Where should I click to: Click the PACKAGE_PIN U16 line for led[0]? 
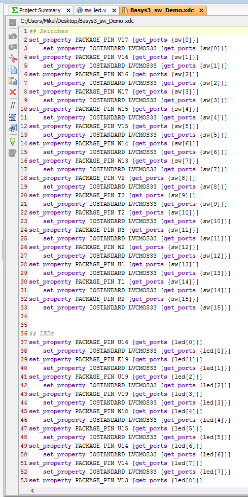point(116,343)
